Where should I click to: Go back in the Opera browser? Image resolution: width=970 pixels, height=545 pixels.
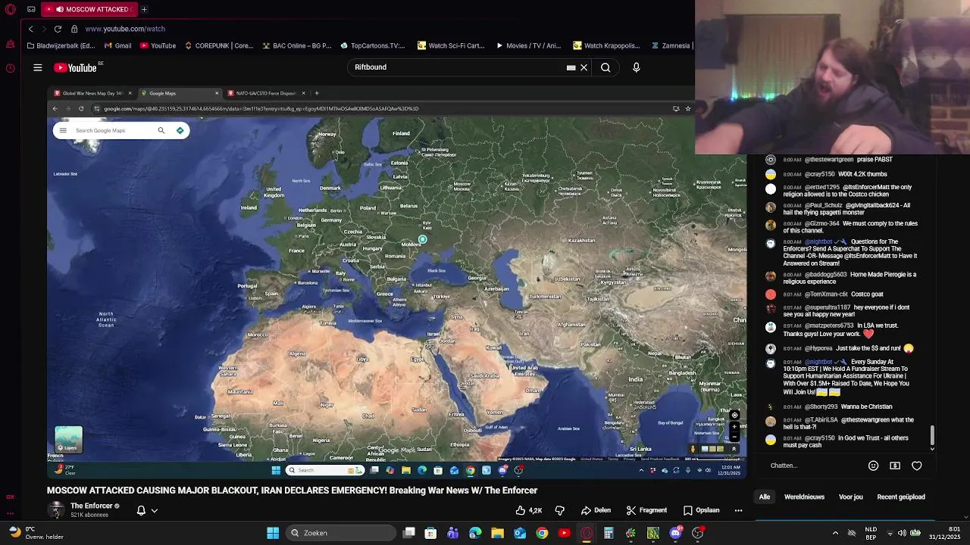(31, 29)
